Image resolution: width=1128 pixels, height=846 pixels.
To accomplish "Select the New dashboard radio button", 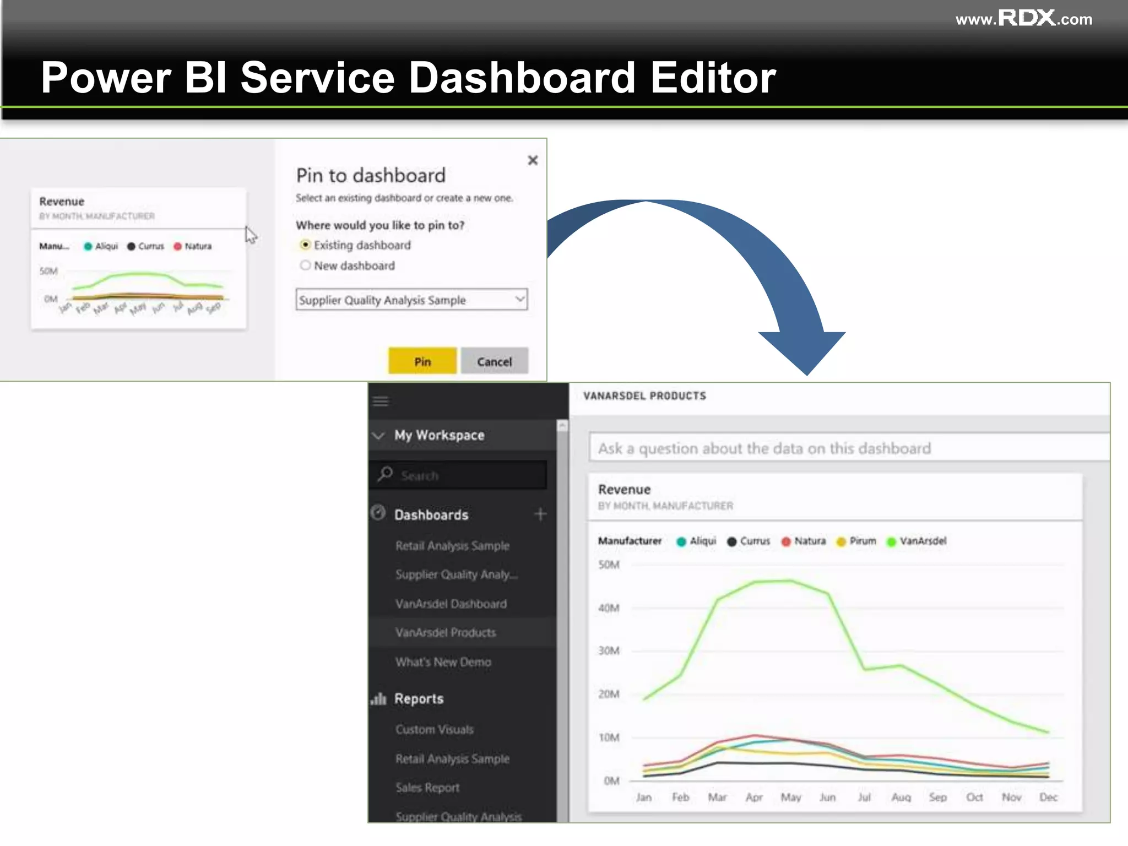I will point(305,265).
